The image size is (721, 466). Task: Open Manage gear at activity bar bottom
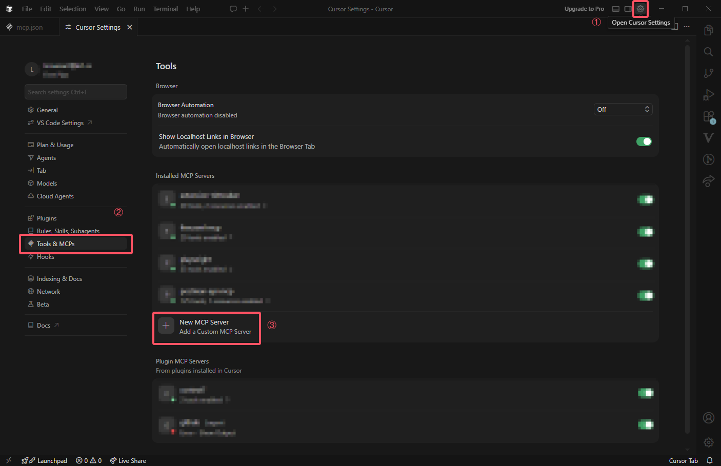click(x=709, y=442)
